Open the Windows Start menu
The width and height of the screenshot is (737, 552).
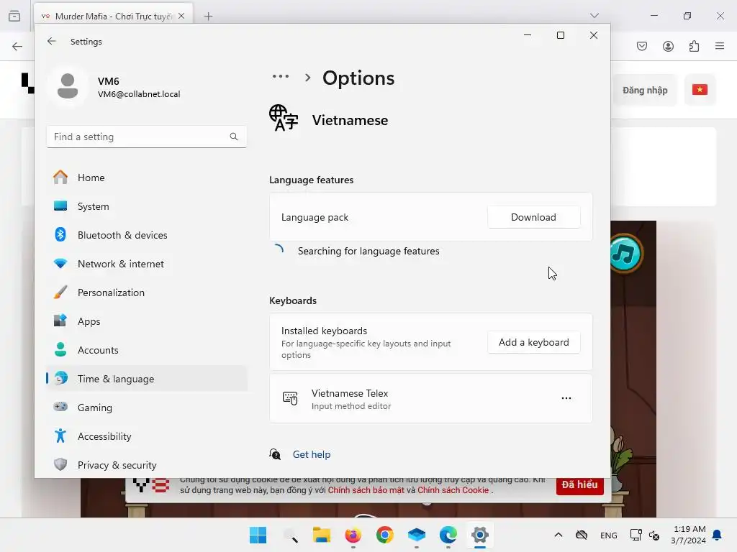pyautogui.click(x=258, y=535)
